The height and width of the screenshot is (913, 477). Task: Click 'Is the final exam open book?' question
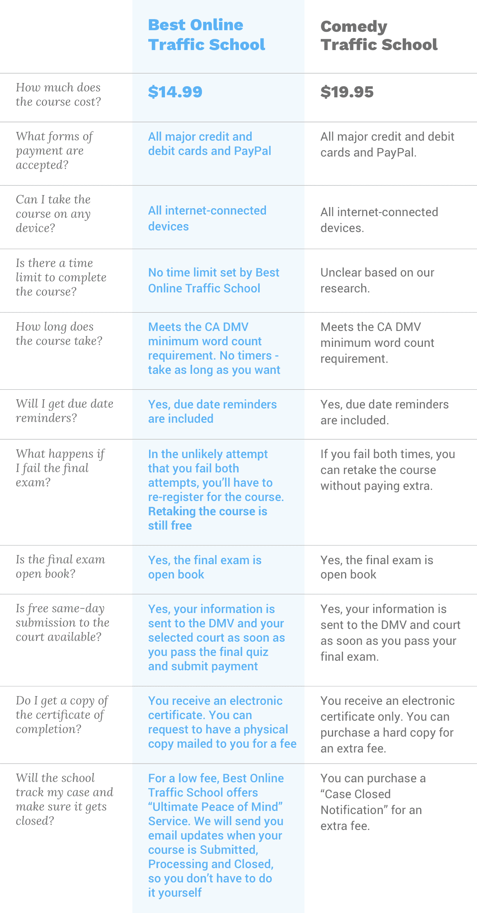[60, 567]
